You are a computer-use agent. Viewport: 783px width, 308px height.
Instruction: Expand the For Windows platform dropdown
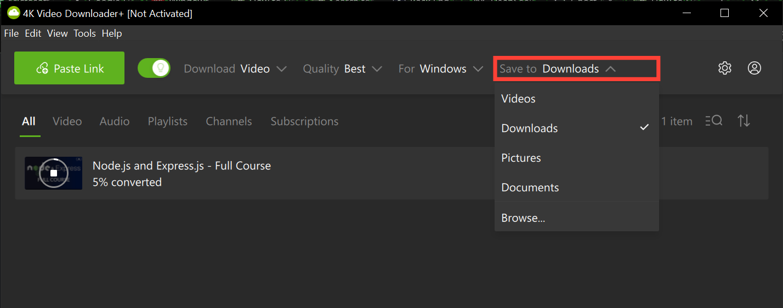coord(440,69)
